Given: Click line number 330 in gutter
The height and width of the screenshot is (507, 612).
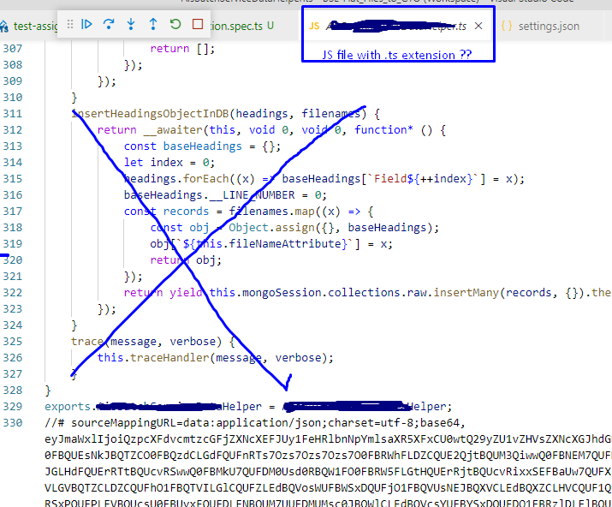Looking at the screenshot, I should point(13,423).
